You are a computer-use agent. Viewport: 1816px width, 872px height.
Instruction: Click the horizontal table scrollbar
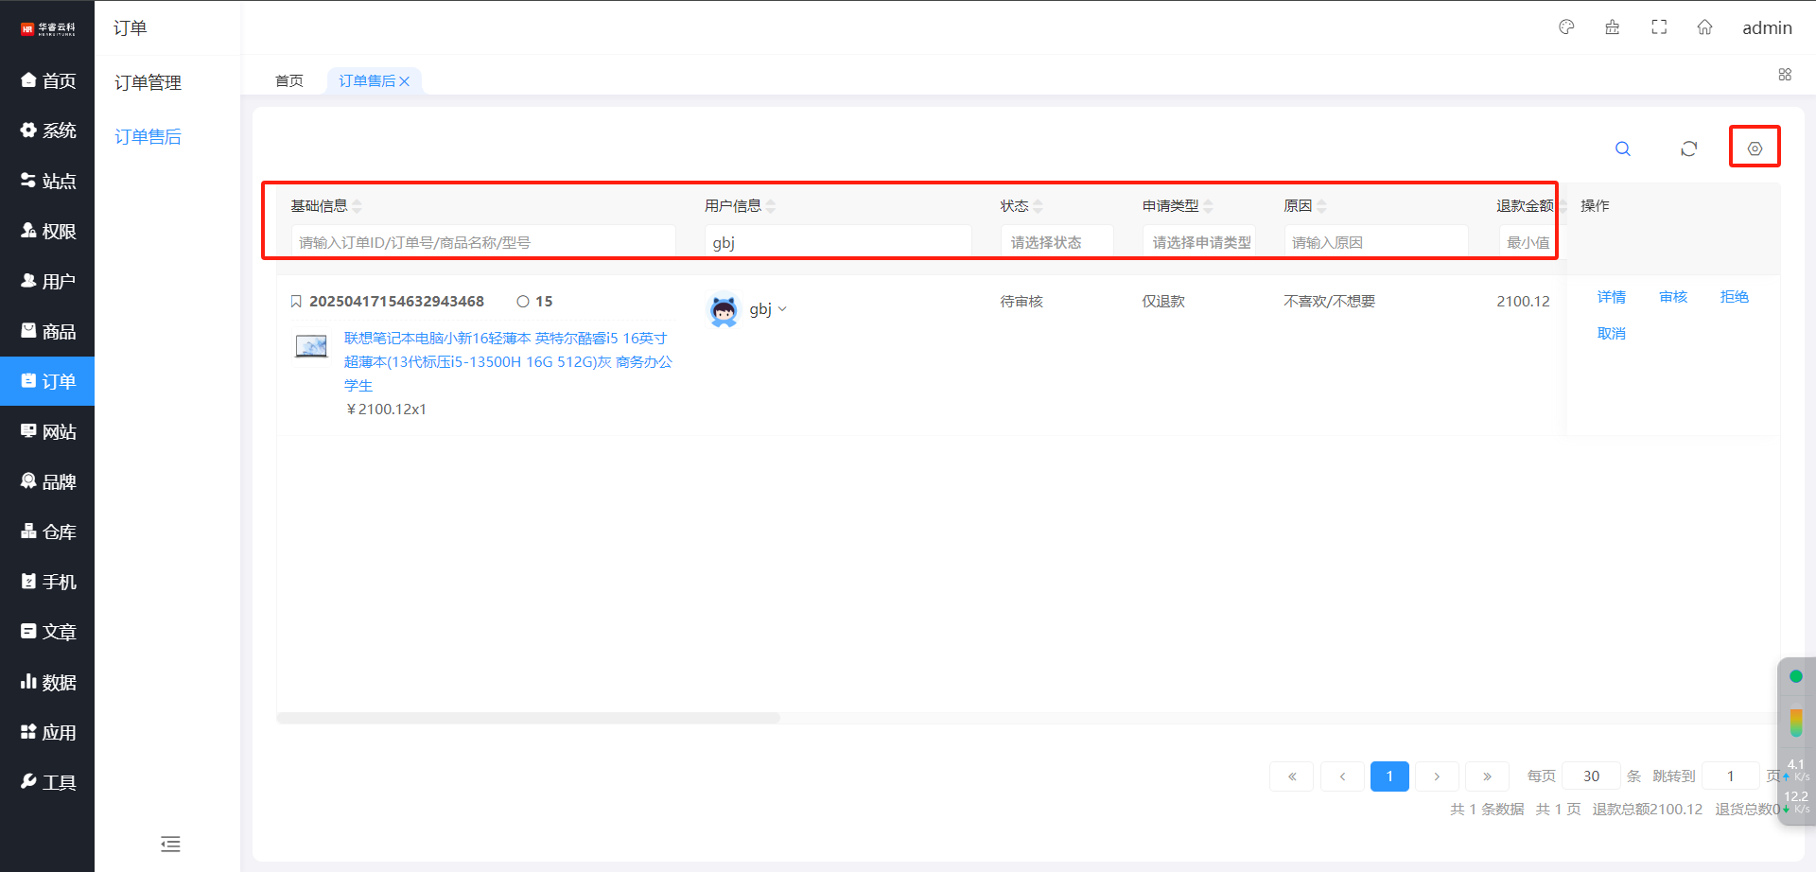(x=528, y=718)
